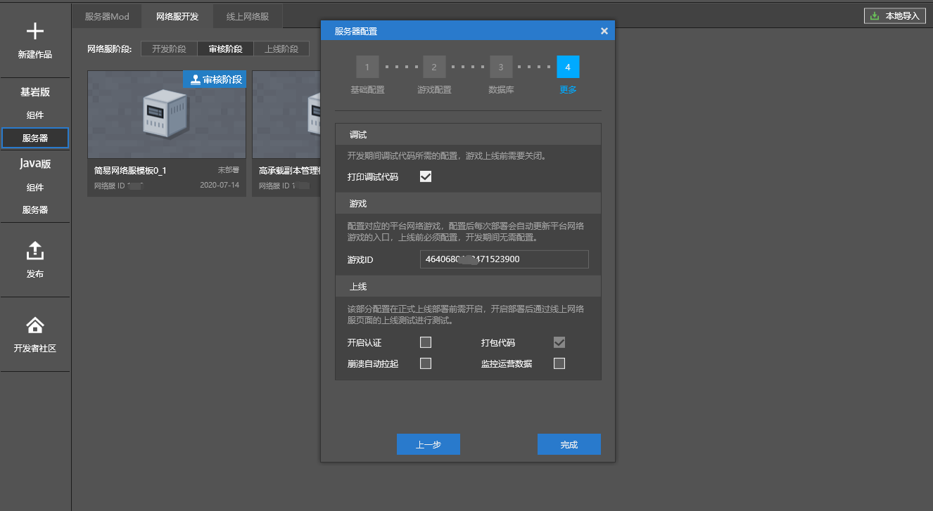Image resolution: width=933 pixels, height=511 pixels.
Task: Select step 4 更多
Action: (x=568, y=67)
